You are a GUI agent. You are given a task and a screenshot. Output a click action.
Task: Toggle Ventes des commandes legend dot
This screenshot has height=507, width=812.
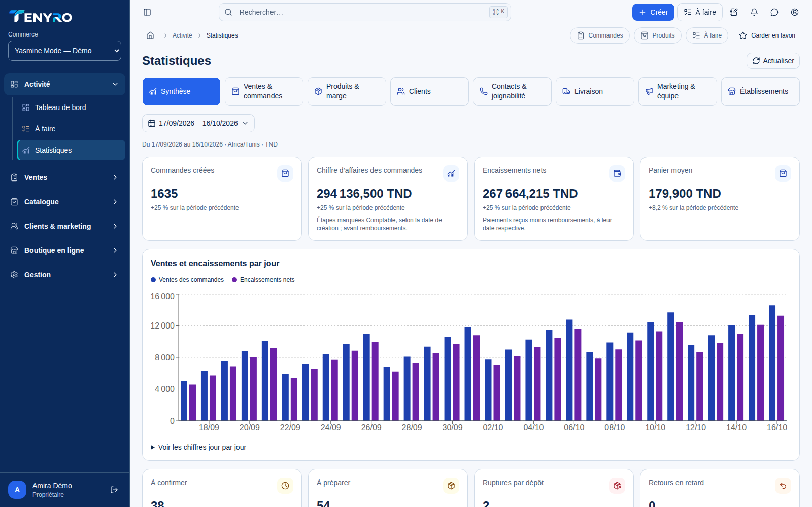point(153,280)
